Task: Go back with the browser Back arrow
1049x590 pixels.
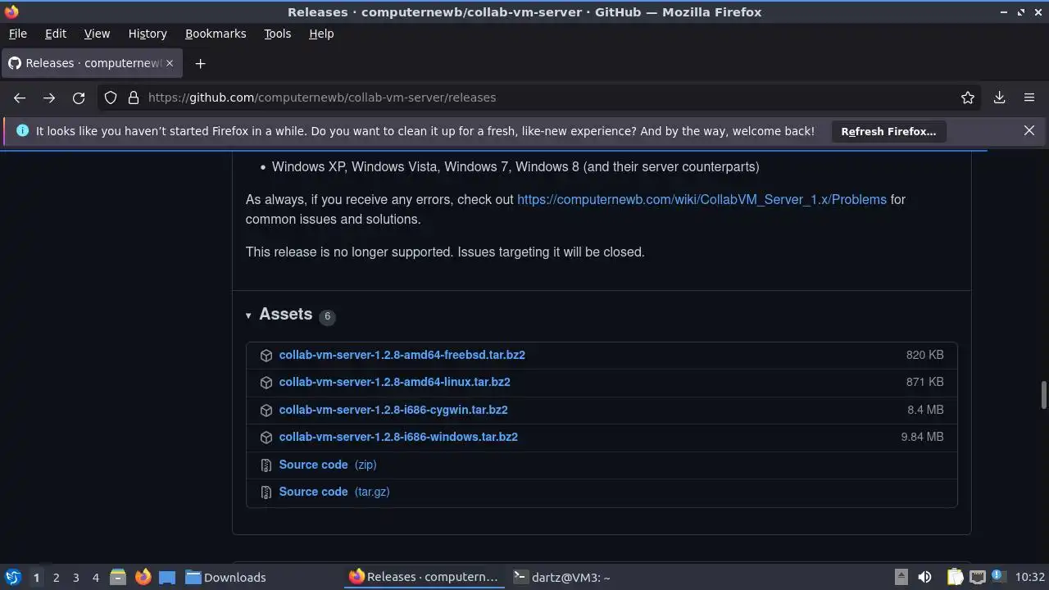Action: click(20, 98)
